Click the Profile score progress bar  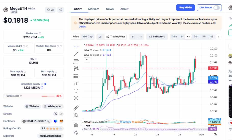(48, 96)
